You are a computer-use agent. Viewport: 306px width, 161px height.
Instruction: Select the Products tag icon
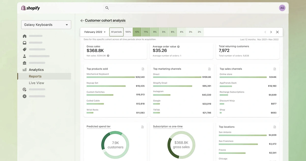(x=24, y=50)
